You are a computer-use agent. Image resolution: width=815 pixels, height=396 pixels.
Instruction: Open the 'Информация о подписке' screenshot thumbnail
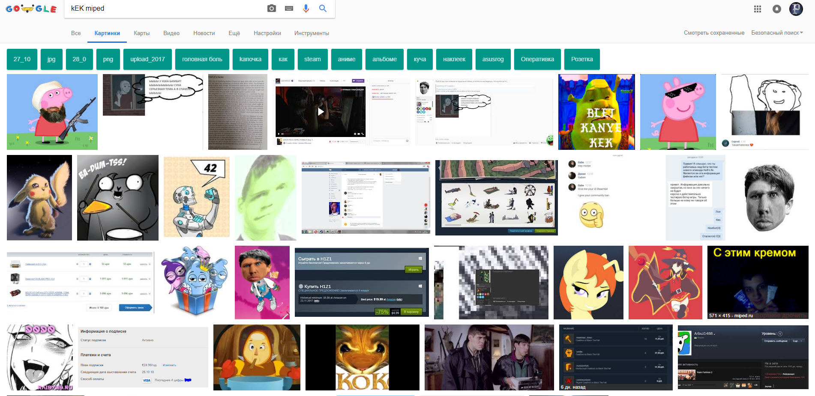pyautogui.click(x=143, y=357)
